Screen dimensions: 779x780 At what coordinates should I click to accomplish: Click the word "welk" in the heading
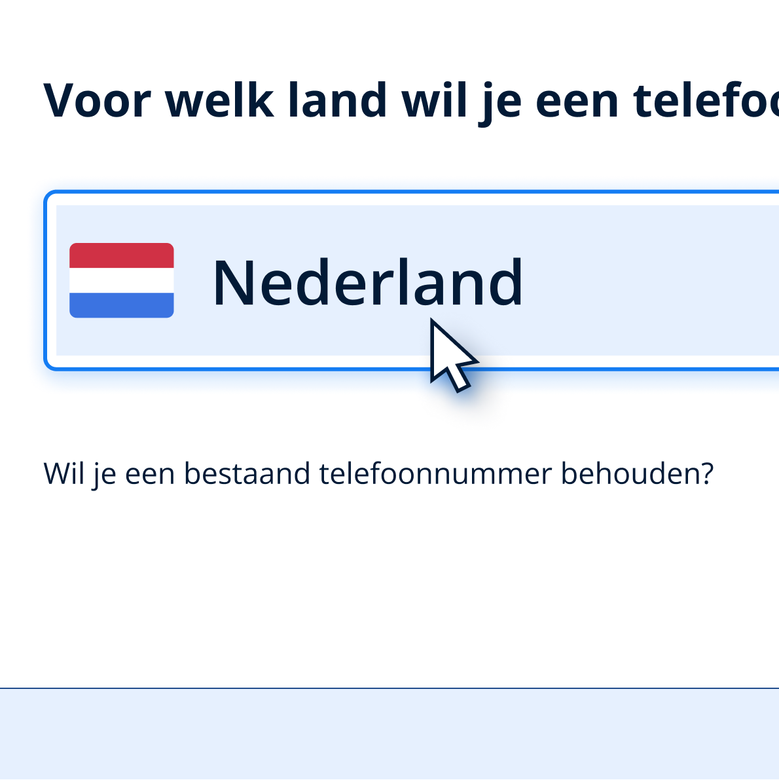pos(219,100)
